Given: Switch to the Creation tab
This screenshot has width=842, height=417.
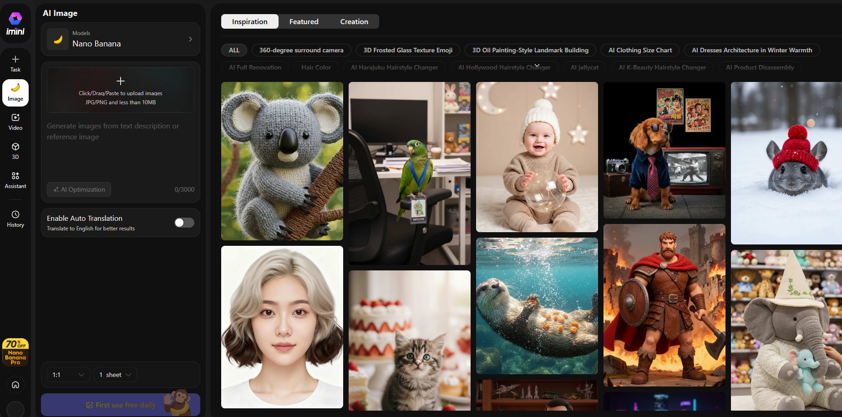Looking at the screenshot, I should [354, 21].
